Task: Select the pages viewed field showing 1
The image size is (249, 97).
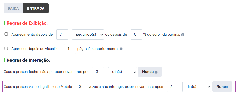Action: (70, 49)
